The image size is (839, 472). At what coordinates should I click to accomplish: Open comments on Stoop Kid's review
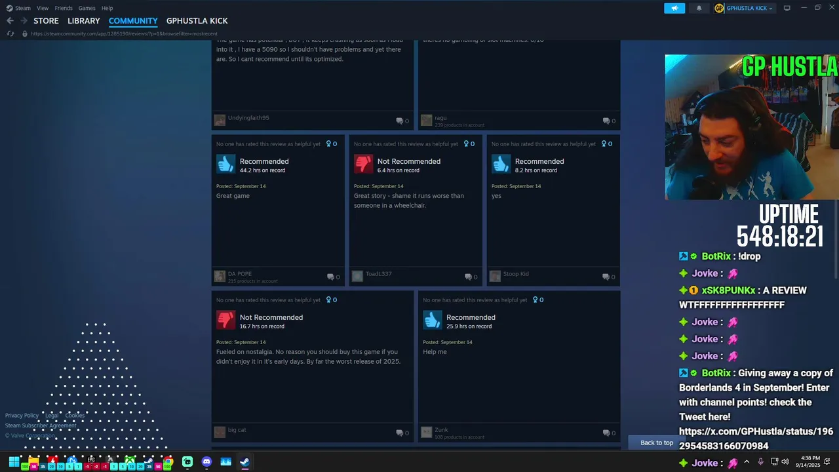[609, 277]
